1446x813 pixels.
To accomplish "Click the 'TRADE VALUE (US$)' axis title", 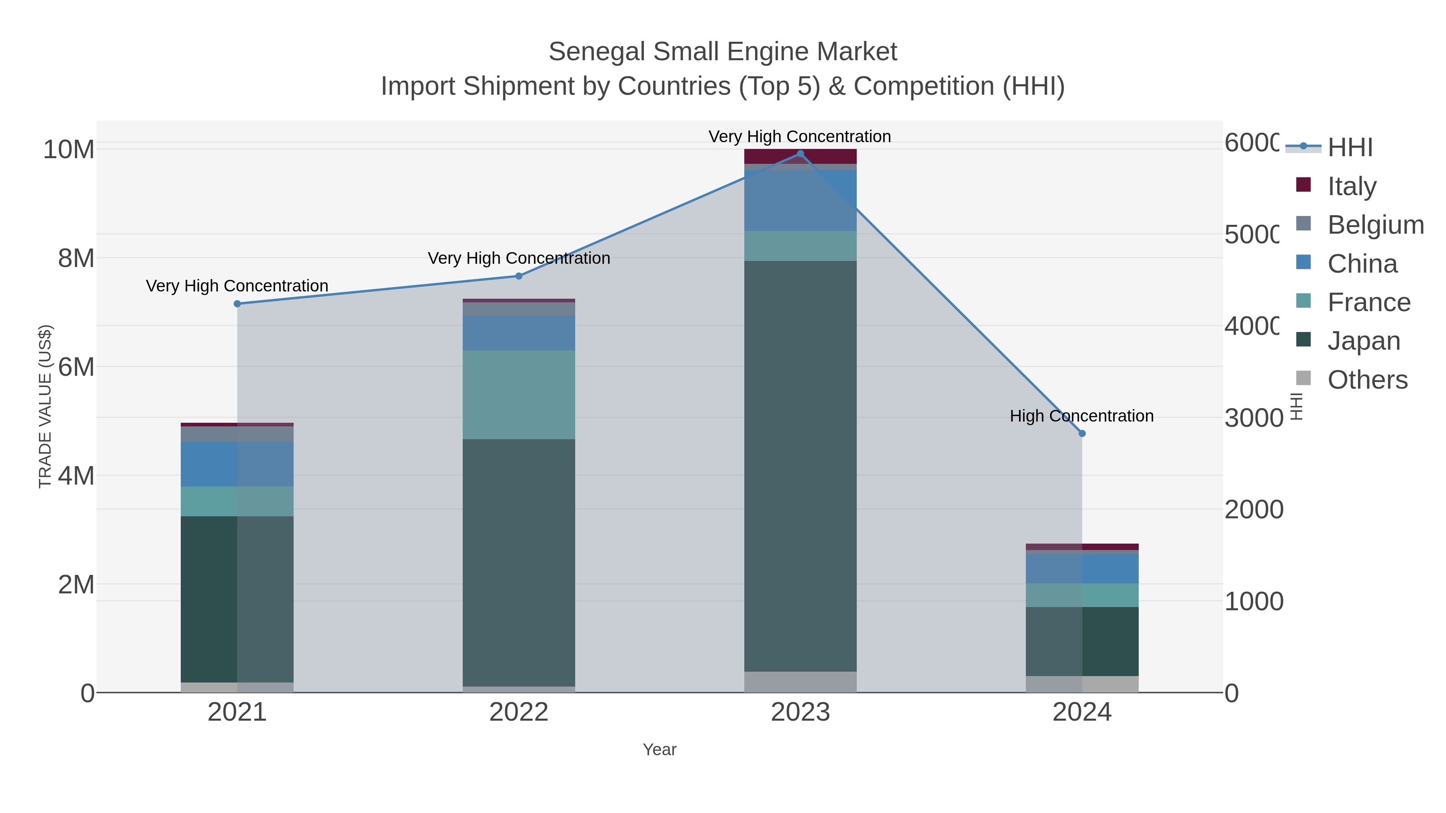I will click(x=45, y=406).
